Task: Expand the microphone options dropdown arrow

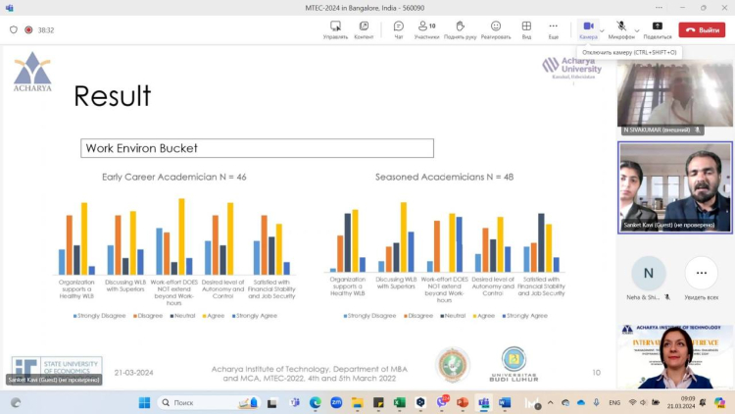Action: pos(636,29)
